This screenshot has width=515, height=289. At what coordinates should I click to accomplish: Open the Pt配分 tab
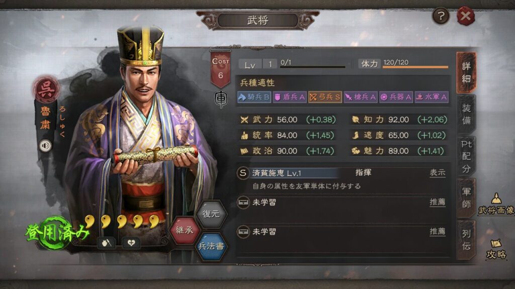pyautogui.click(x=466, y=156)
